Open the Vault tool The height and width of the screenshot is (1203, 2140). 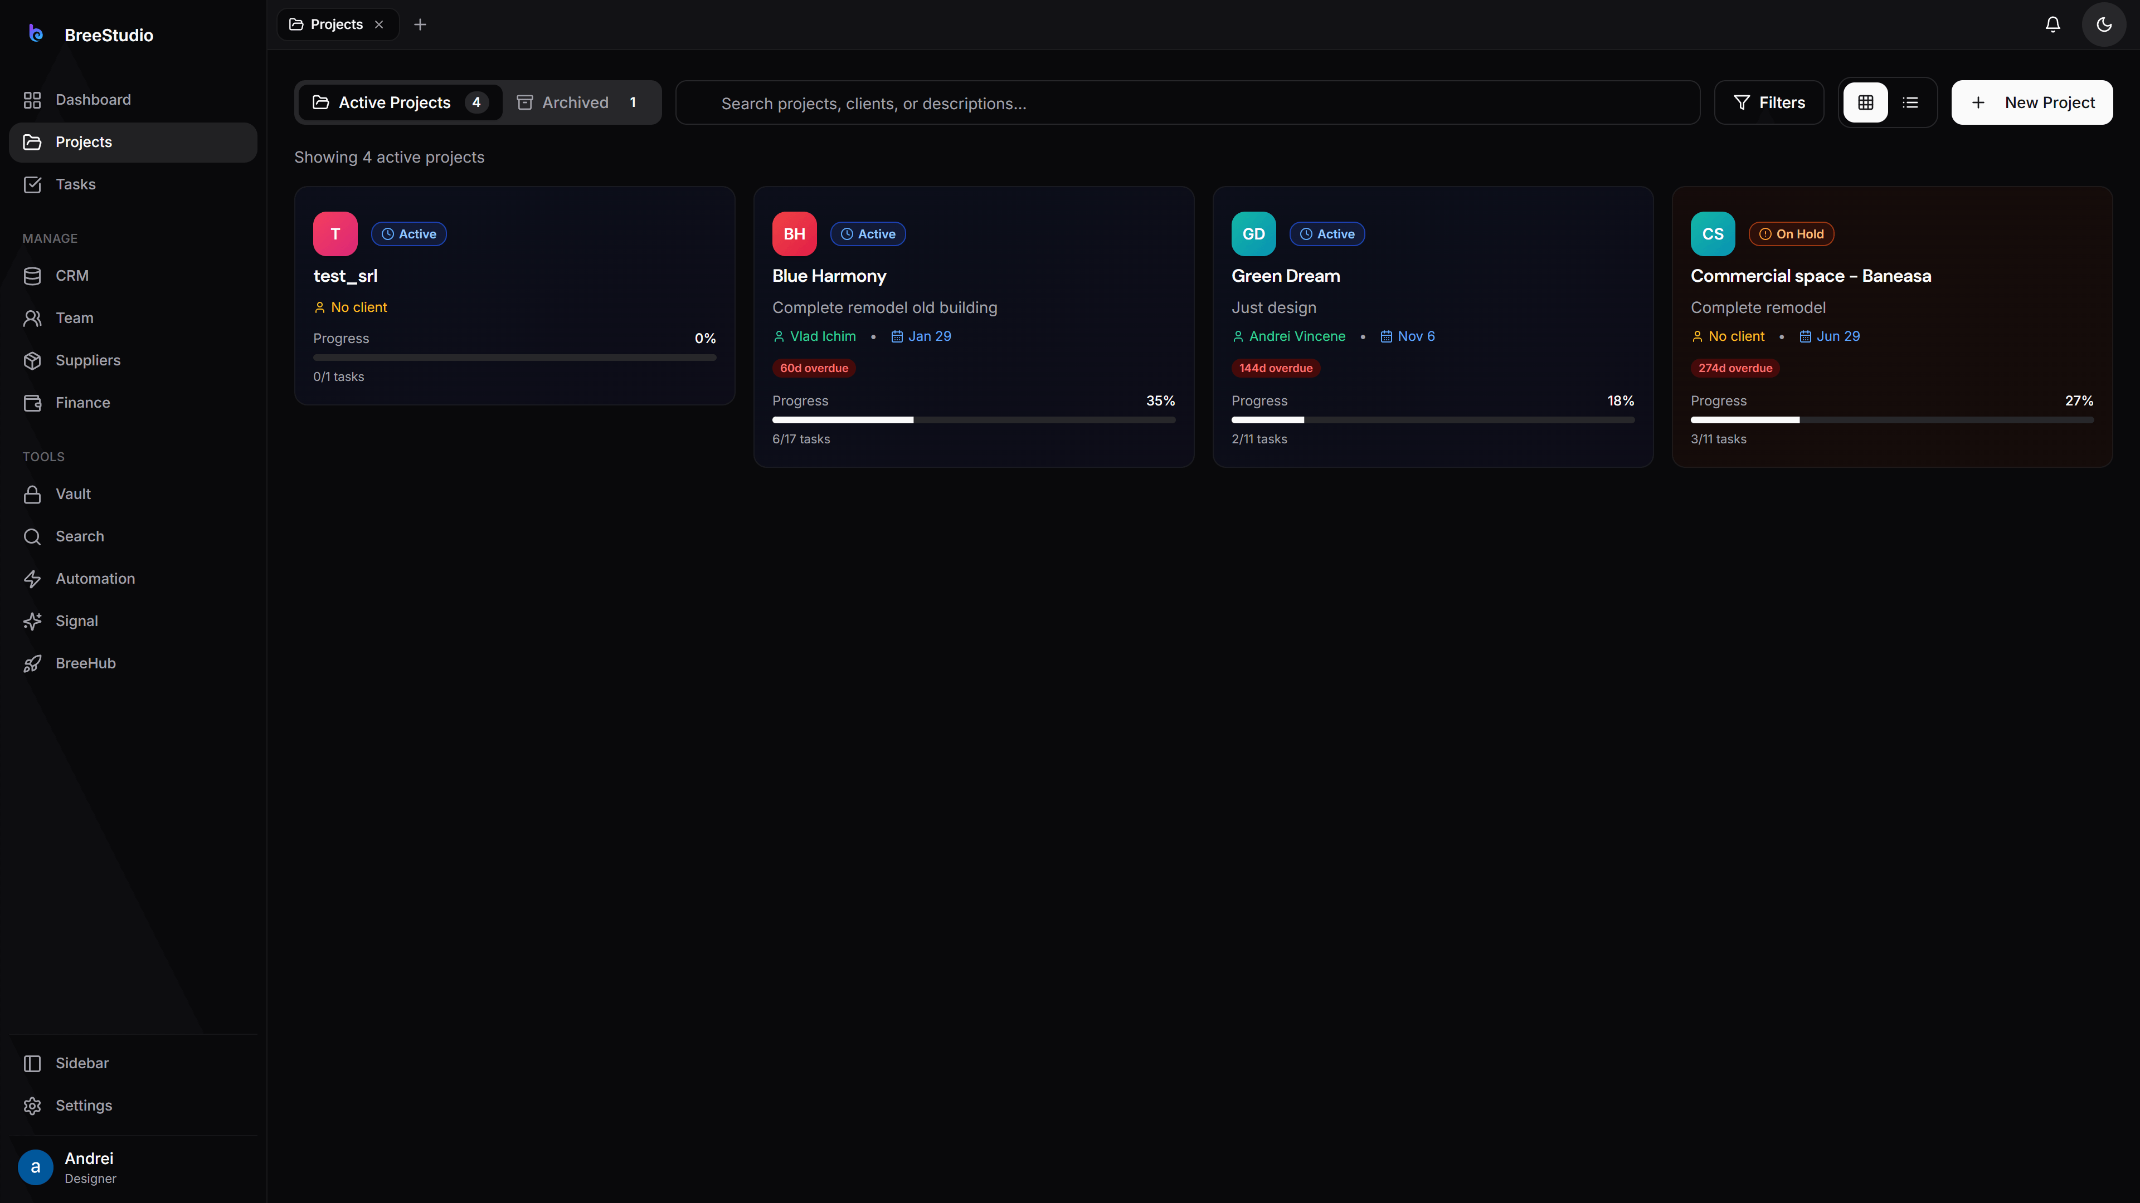pyautogui.click(x=133, y=494)
